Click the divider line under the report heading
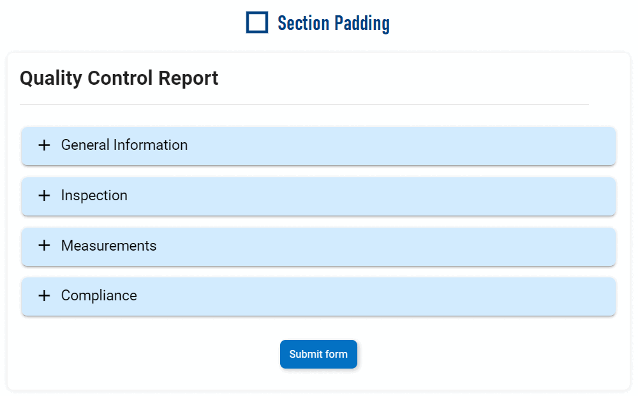This screenshot has width=638, height=396. [304, 104]
